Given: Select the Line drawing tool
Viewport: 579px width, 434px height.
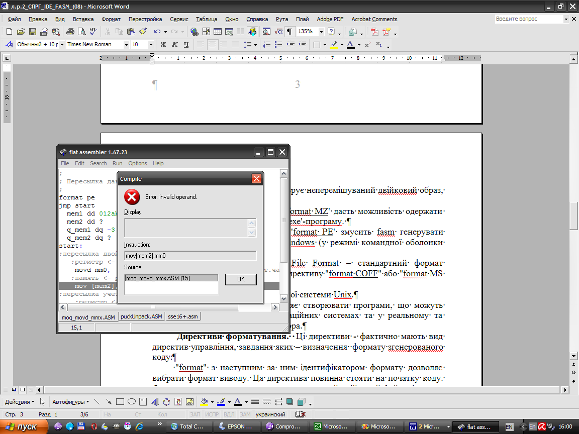Looking at the screenshot, I should (96, 401).
